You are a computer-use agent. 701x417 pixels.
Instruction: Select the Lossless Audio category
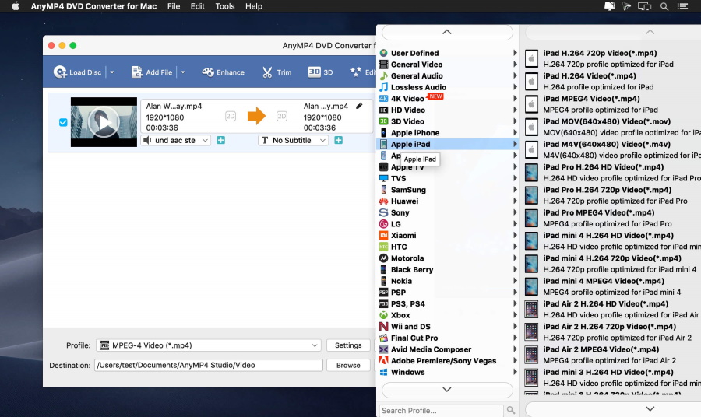(x=448, y=87)
